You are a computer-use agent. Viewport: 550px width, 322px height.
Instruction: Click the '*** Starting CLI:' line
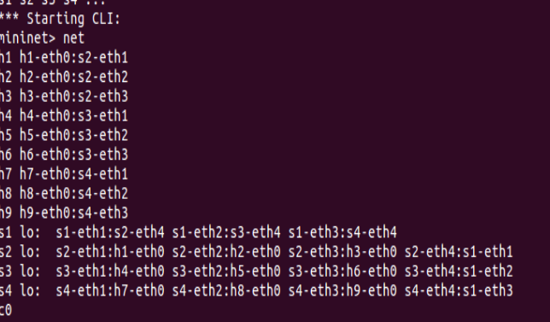pos(61,19)
